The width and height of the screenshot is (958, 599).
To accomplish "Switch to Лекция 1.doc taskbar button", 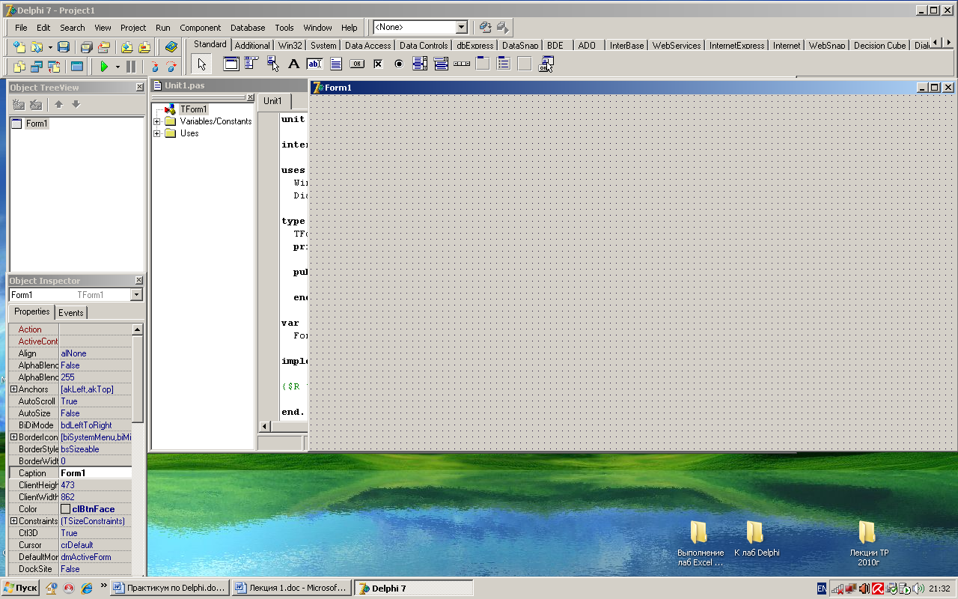I will tap(290, 589).
